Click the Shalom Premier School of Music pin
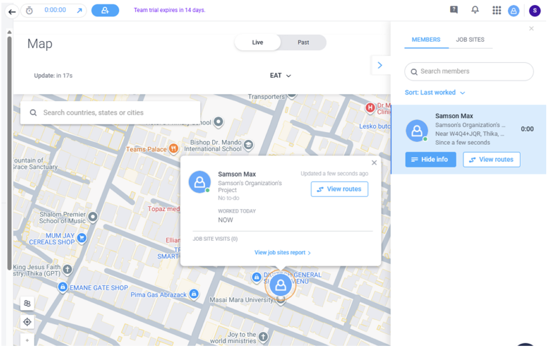The height and width of the screenshot is (349, 549). pos(93,217)
